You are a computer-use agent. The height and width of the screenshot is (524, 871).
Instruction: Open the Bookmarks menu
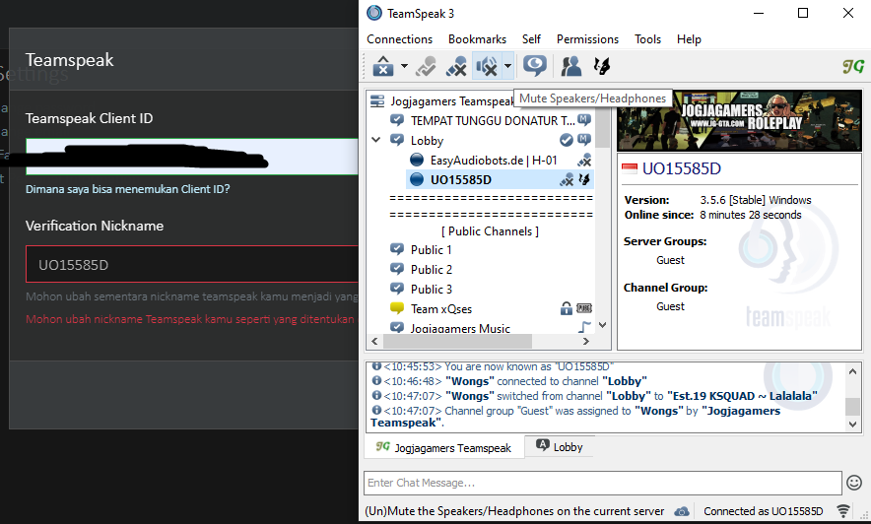tap(477, 39)
